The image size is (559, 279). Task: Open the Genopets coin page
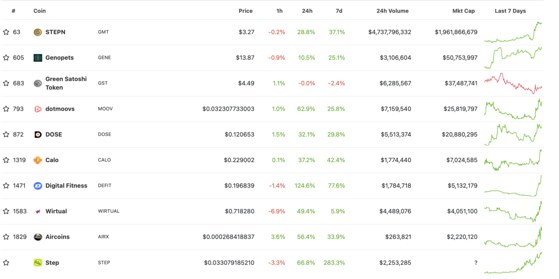(x=60, y=58)
